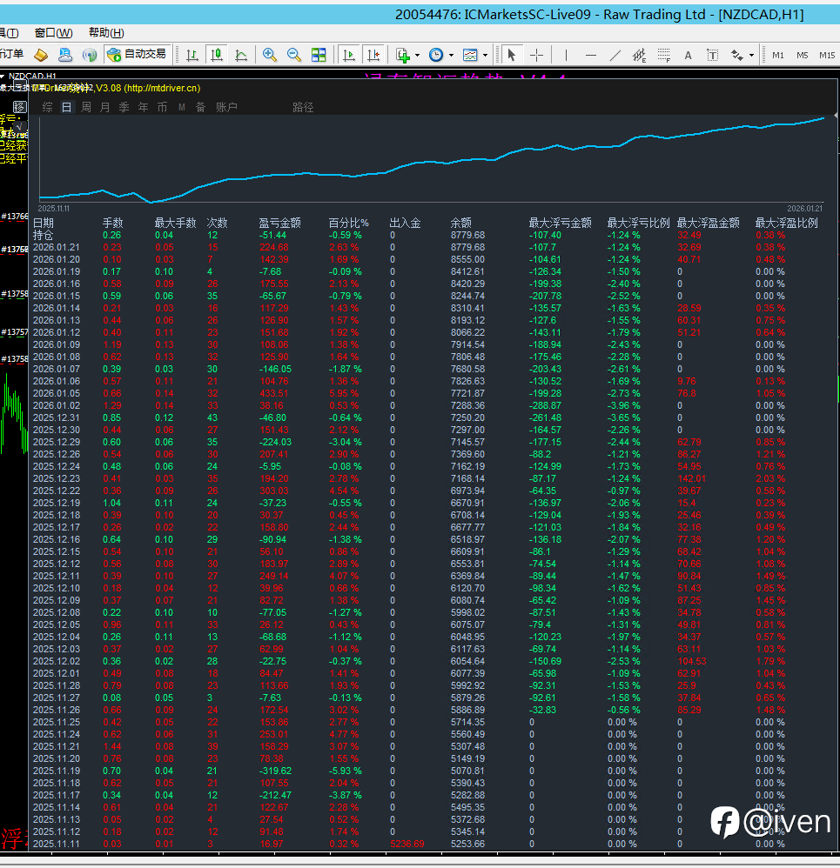
Task: Select the 2025.12.29 date row
Action: 57,442
